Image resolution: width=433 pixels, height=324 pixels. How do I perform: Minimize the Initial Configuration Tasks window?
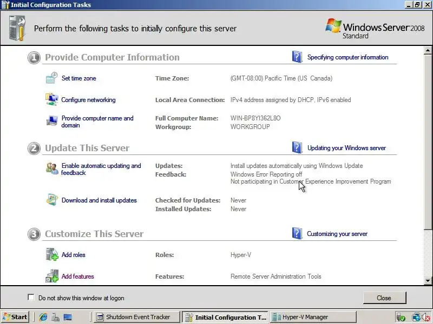[409, 5]
